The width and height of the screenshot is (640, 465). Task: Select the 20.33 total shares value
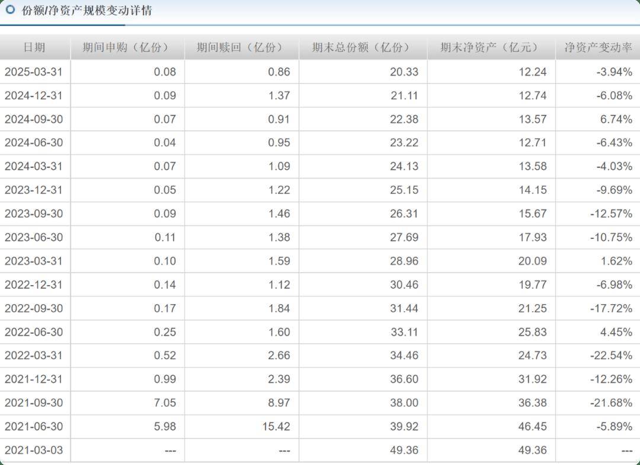click(x=404, y=72)
